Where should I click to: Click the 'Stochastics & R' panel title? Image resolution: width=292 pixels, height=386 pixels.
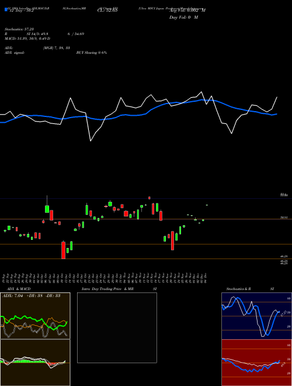point(238,289)
